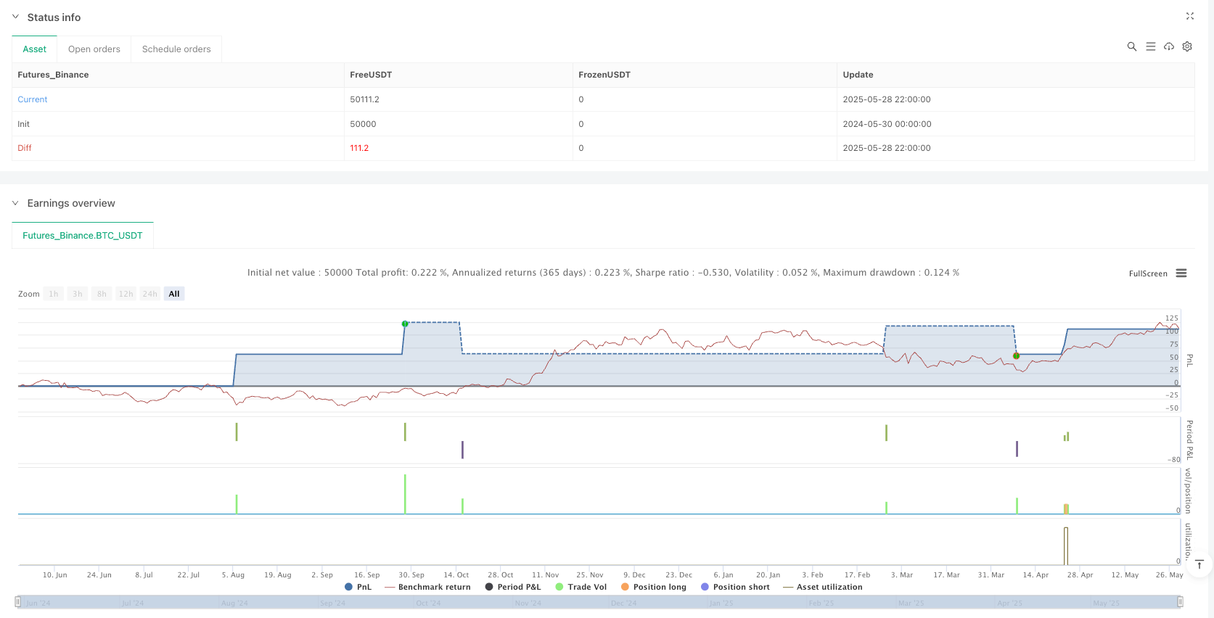Image resolution: width=1214 pixels, height=618 pixels.
Task: Click the collapse fullscreen arrows icon
Action: [x=1190, y=16]
